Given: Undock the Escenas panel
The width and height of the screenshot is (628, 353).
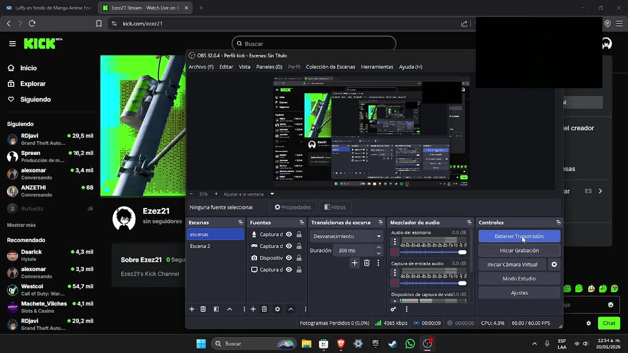Looking at the screenshot, I should click(x=240, y=223).
